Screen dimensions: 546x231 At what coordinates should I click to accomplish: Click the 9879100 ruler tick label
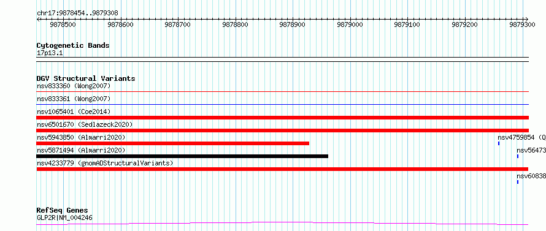[408, 25]
